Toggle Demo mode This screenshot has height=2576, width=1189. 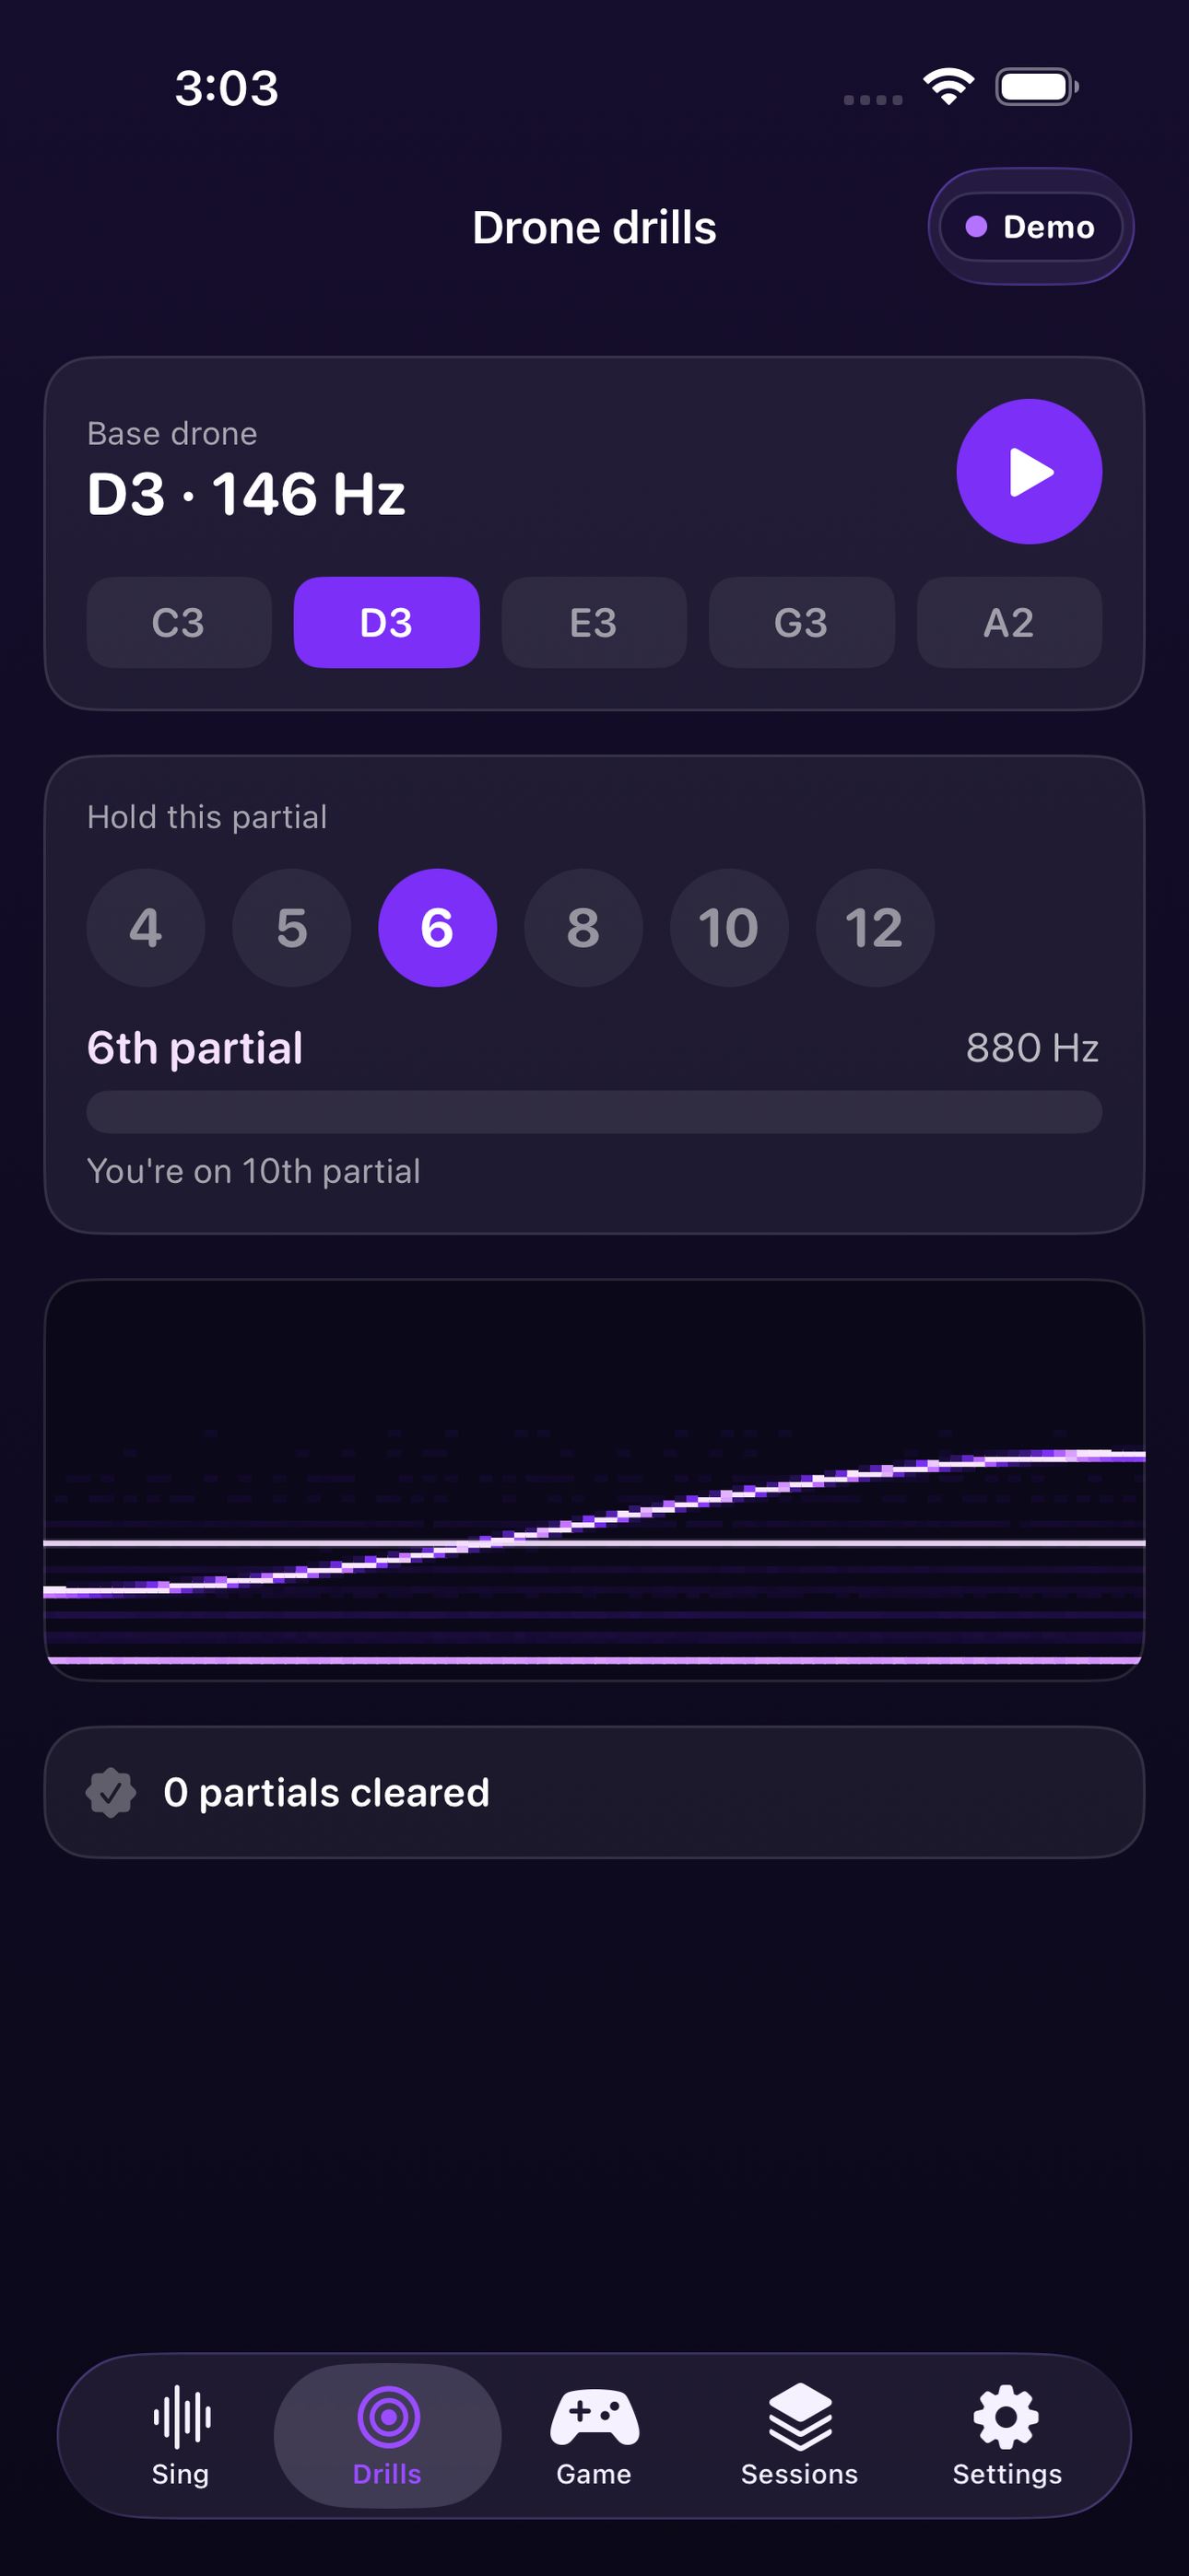tap(1030, 227)
